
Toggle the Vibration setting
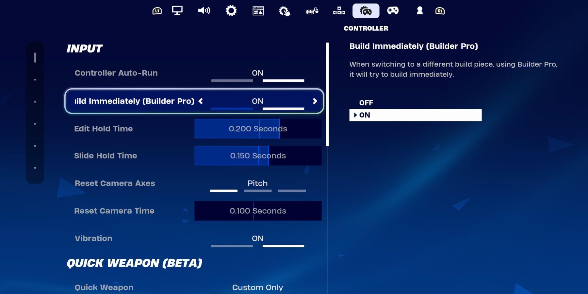tap(257, 239)
